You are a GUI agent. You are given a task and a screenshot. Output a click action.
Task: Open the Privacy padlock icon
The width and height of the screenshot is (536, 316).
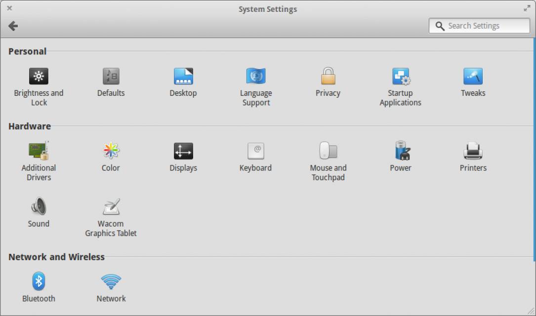(328, 77)
